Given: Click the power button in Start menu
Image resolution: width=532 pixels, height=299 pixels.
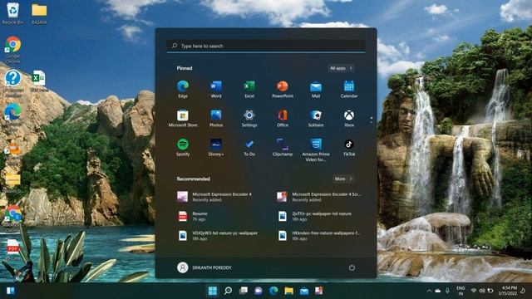Looking at the screenshot, I should click(352, 267).
